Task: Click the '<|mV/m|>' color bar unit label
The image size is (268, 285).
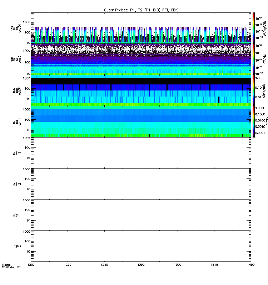Action: 264,90
